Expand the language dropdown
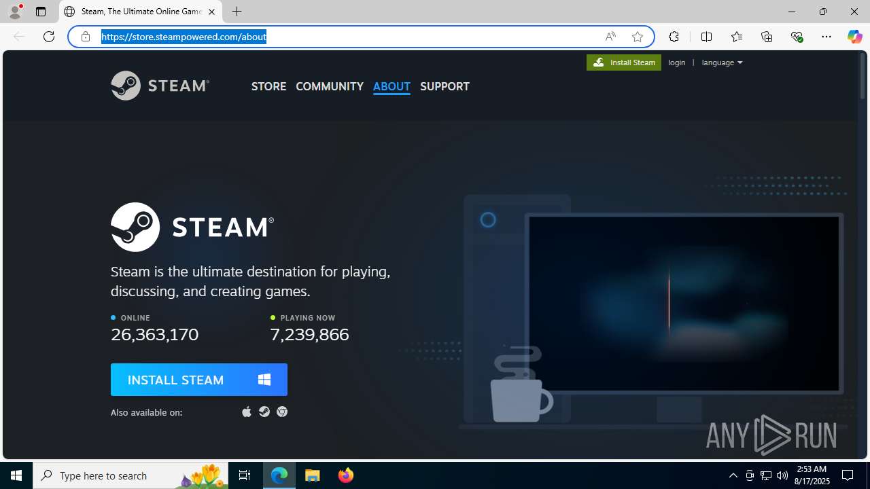Image resolution: width=870 pixels, height=489 pixels. click(722, 62)
